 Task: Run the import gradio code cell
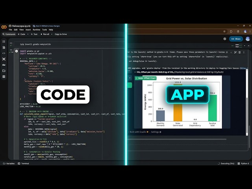[17, 51]
